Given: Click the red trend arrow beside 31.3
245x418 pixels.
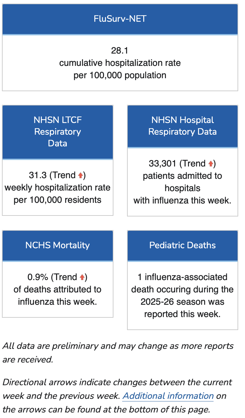Looking at the screenshot, I should pos(81,176).
